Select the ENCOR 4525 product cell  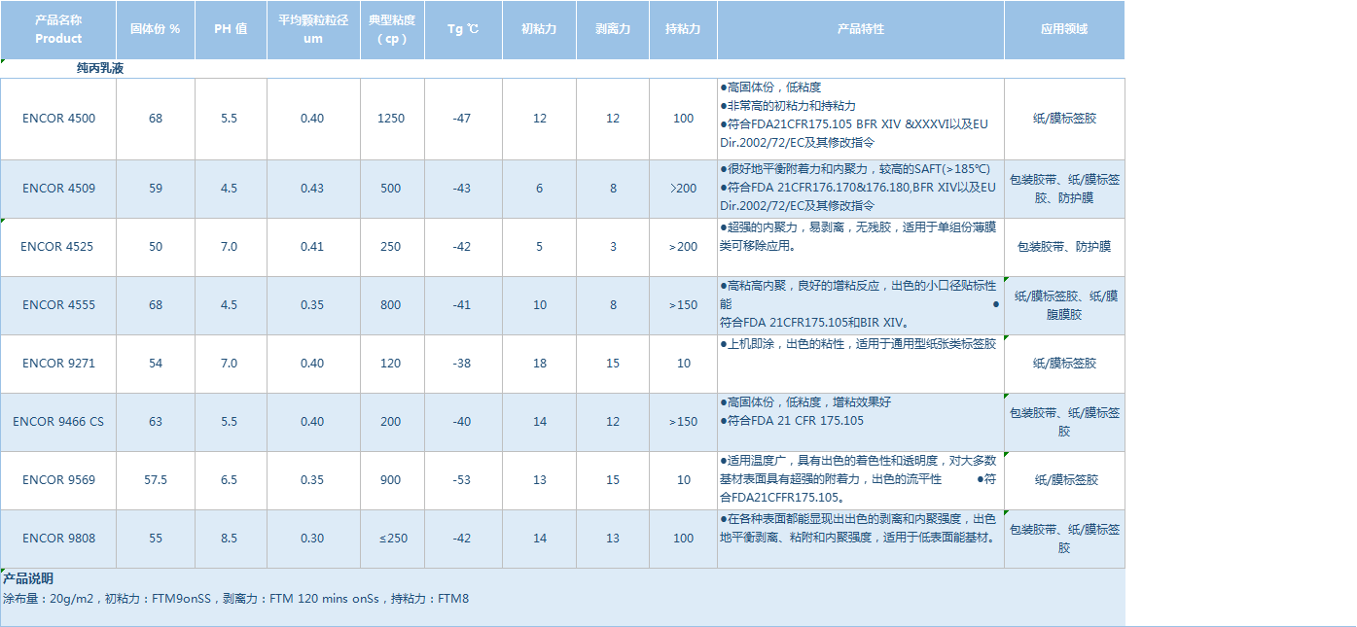click(x=58, y=247)
